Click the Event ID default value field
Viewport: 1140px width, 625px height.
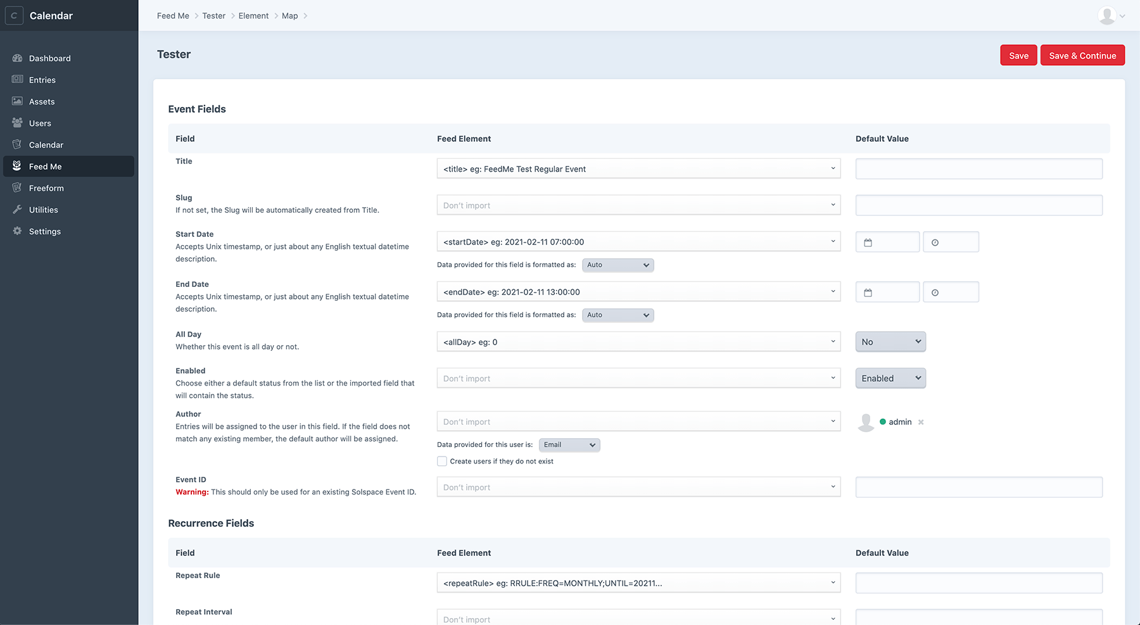coord(979,487)
